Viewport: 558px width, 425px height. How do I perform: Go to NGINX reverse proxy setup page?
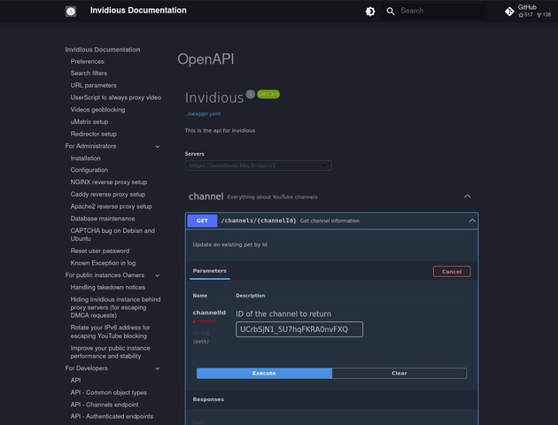point(108,182)
